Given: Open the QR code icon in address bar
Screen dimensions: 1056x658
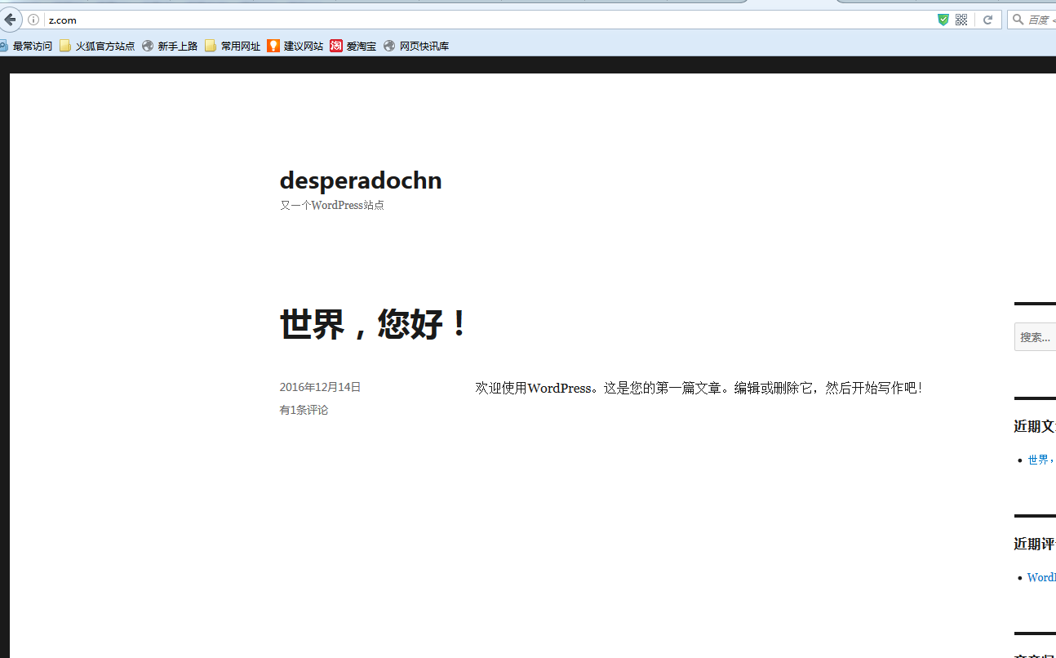Looking at the screenshot, I should 961,20.
